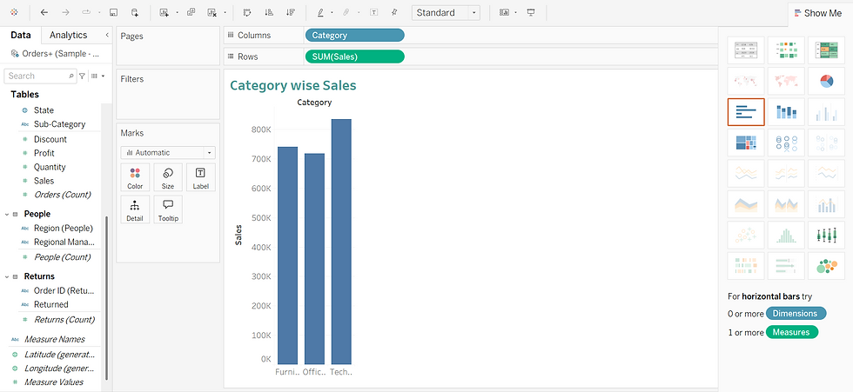This screenshot has width=853, height=392.
Task: Choose the stacked bars chart type
Action: pos(786,112)
